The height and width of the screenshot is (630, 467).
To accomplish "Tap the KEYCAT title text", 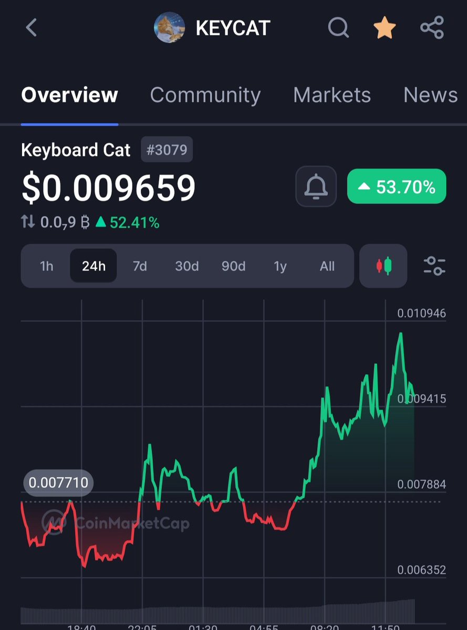I will 233,28.
